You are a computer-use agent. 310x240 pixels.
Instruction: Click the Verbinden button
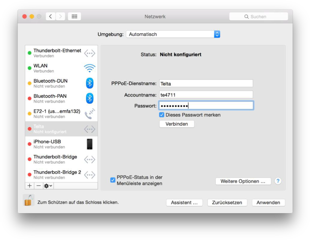[x=177, y=124]
